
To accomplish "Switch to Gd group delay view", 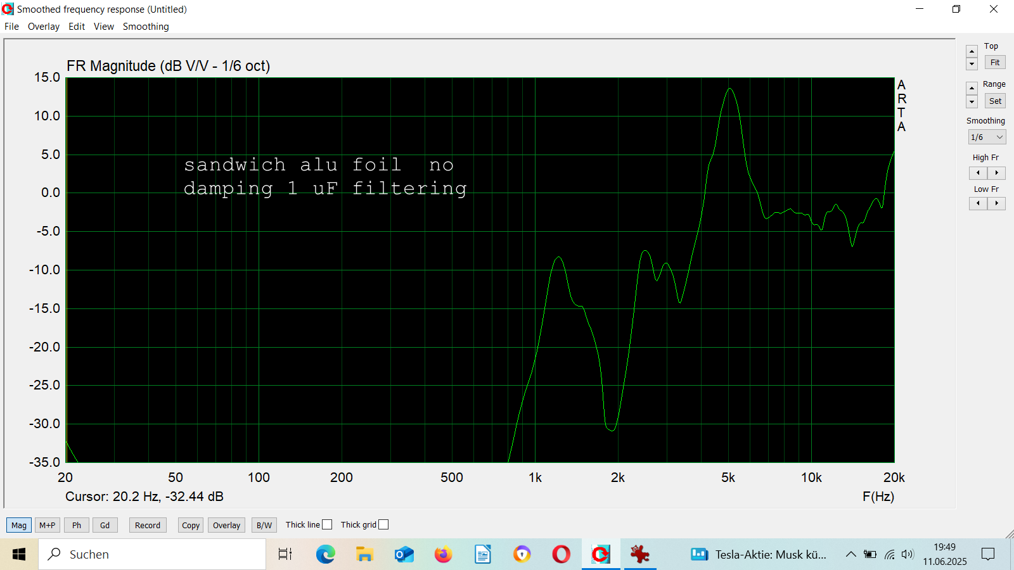I will point(105,525).
